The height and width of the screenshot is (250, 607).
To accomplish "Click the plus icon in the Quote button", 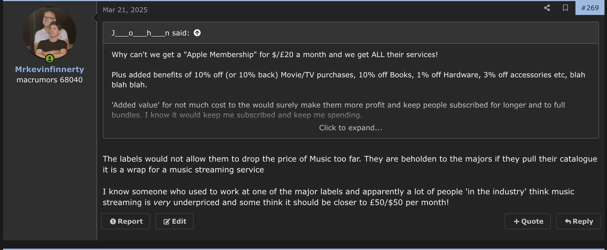I will tap(516, 221).
